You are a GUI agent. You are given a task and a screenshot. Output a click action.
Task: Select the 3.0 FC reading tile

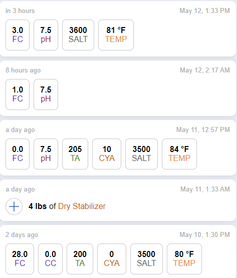tap(18, 35)
